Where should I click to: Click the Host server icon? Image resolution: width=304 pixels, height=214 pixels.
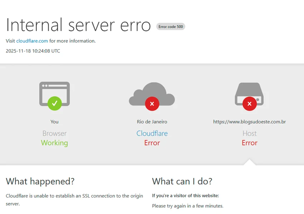pyautogui.click(x=249, y=93)
